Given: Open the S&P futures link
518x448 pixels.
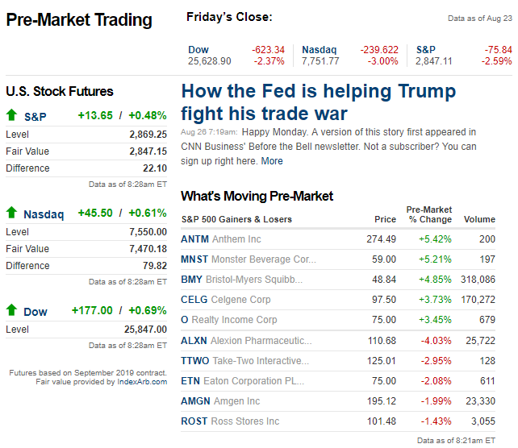Looking at the screenshot, I should click(x=36, y=117).
